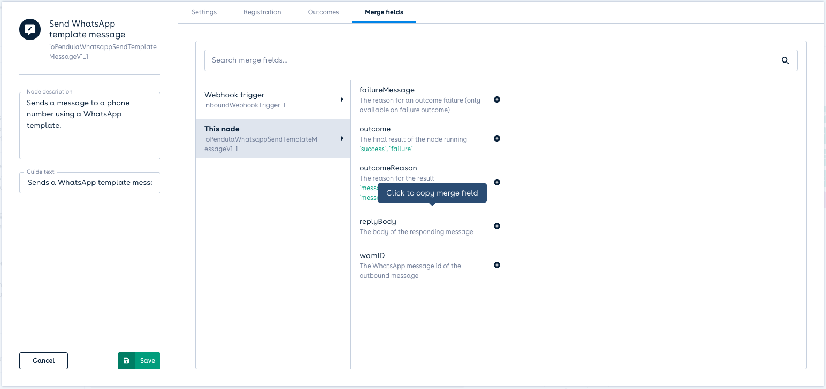Select the Merge fields tab
Viewport: 826px width, 389px height.
click(x=384, y=12)
